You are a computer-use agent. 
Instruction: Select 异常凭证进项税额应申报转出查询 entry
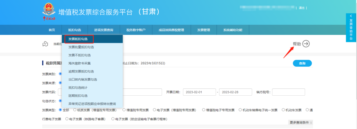(x=92, y=104)
